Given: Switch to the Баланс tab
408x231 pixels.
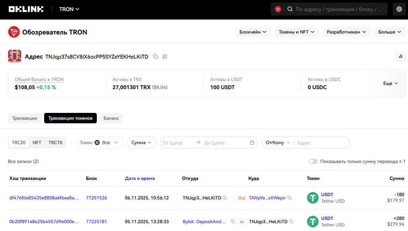Looking at the screenshot, I should 111,118.
